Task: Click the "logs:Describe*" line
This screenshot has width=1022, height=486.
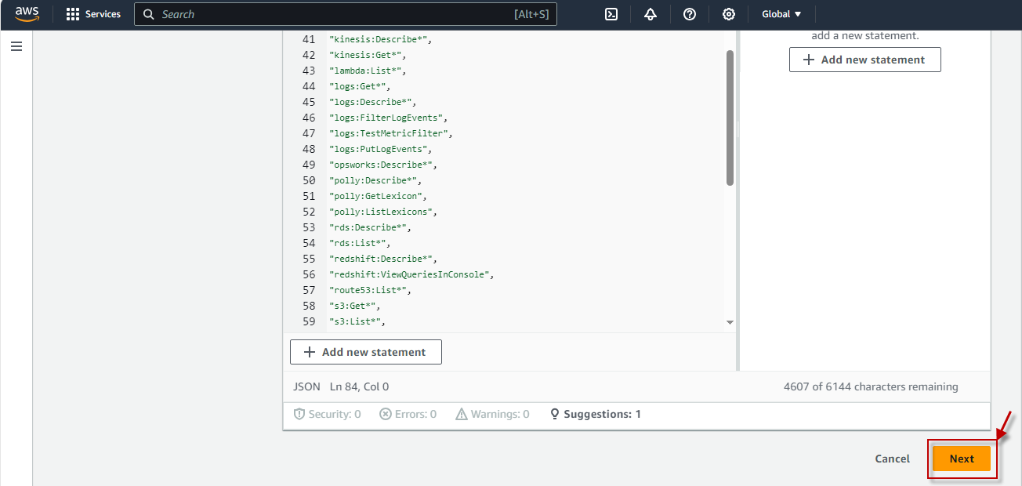Action: 373,102
